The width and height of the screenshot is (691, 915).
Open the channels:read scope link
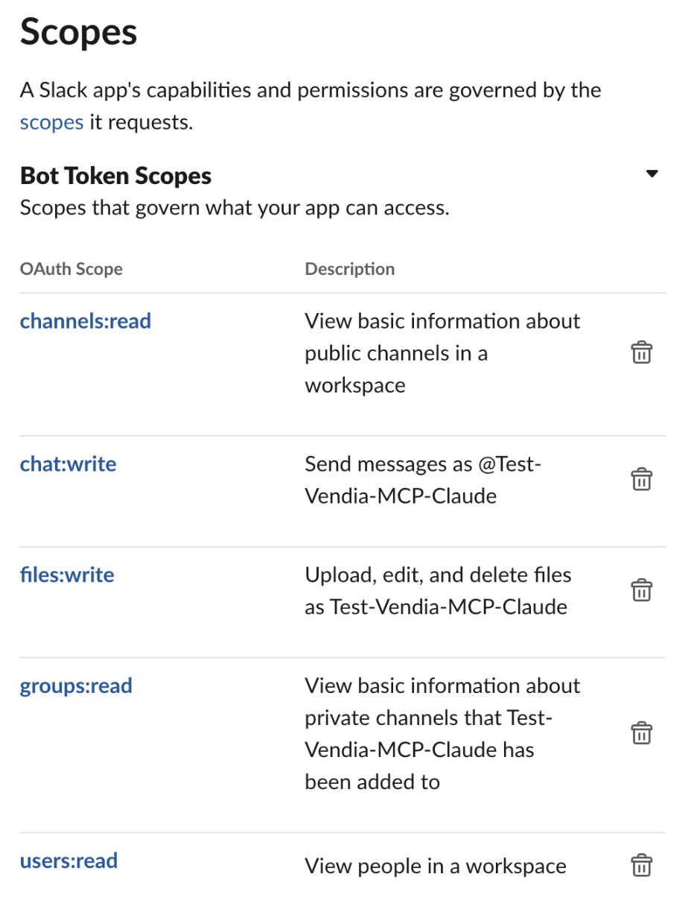coord(86,321)
